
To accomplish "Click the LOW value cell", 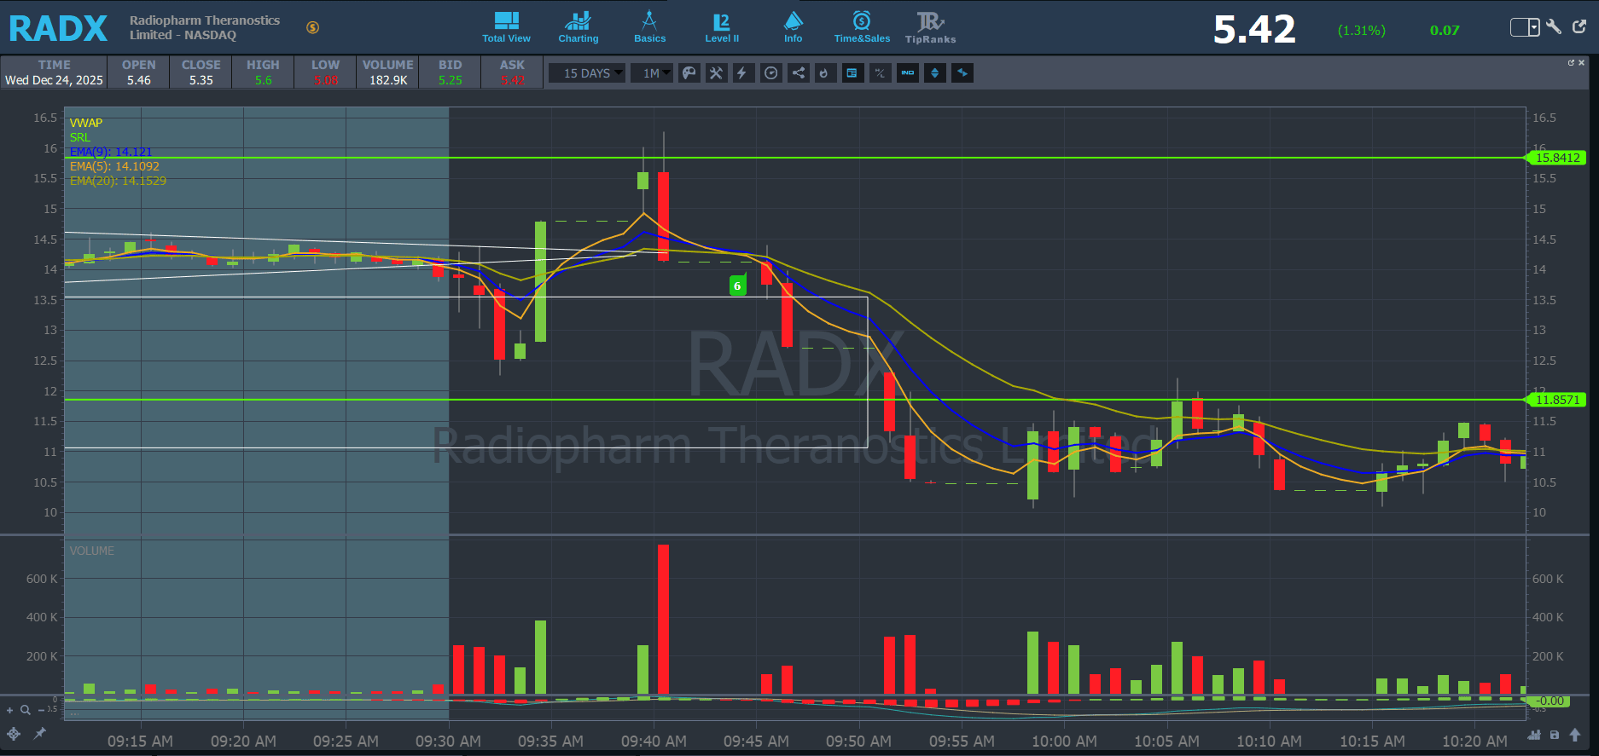I will pos(325,80).
